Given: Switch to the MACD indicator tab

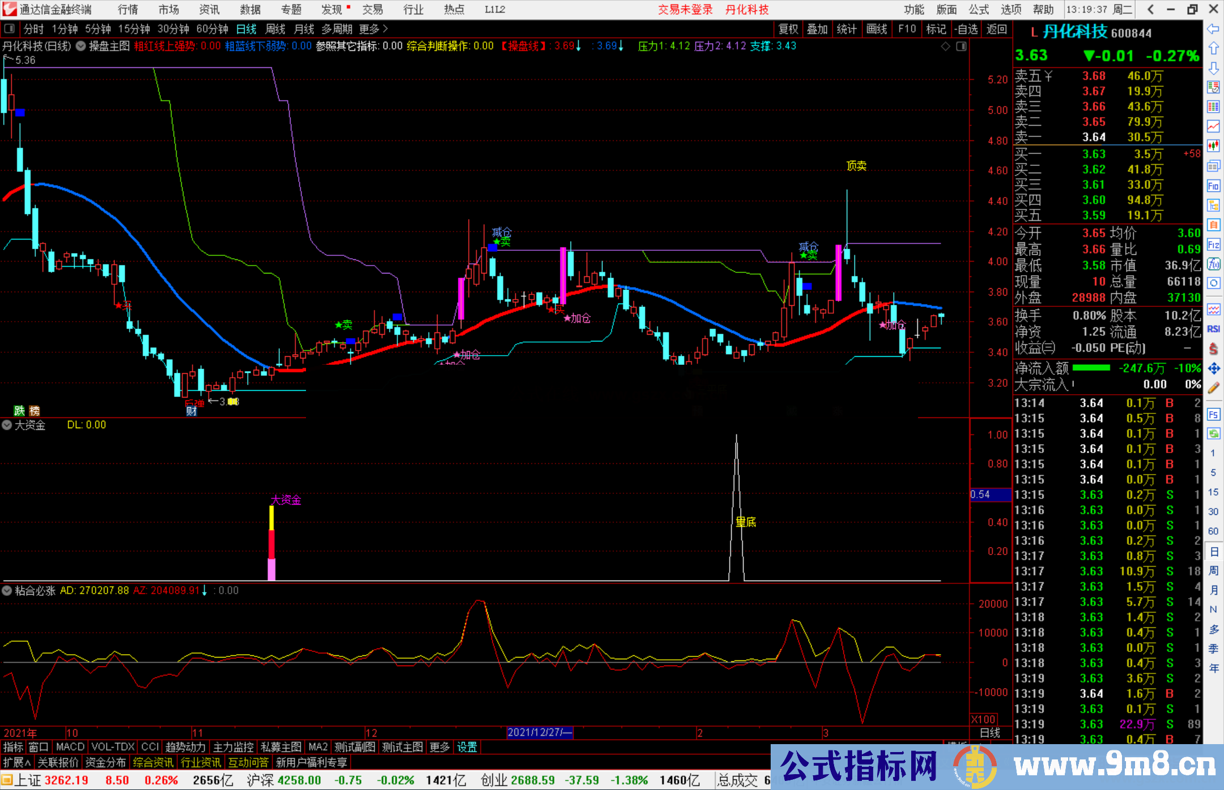Looking at the screenshot, I should [70, 747].
